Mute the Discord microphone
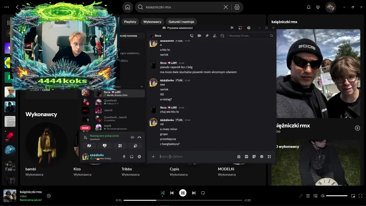Viewport: 366px width, 206px height. [124, 157]
